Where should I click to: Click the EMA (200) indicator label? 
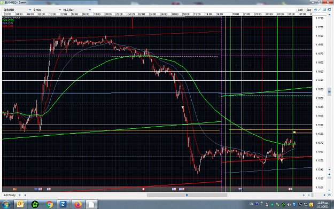tap(8, 20)
